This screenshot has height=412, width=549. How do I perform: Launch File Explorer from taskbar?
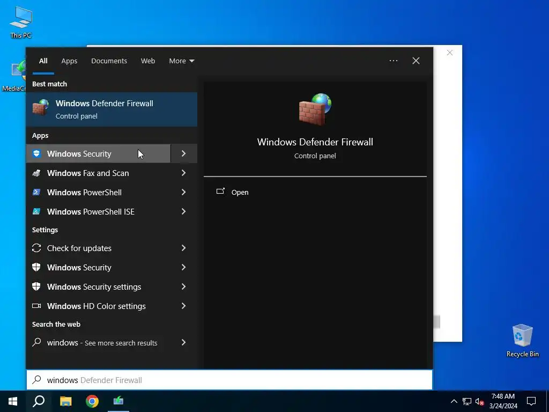(65, 401)
